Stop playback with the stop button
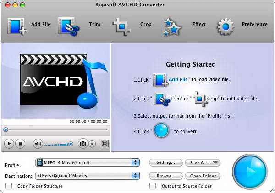The height and width of the screenshot is (193, 275). coord(20,144)
